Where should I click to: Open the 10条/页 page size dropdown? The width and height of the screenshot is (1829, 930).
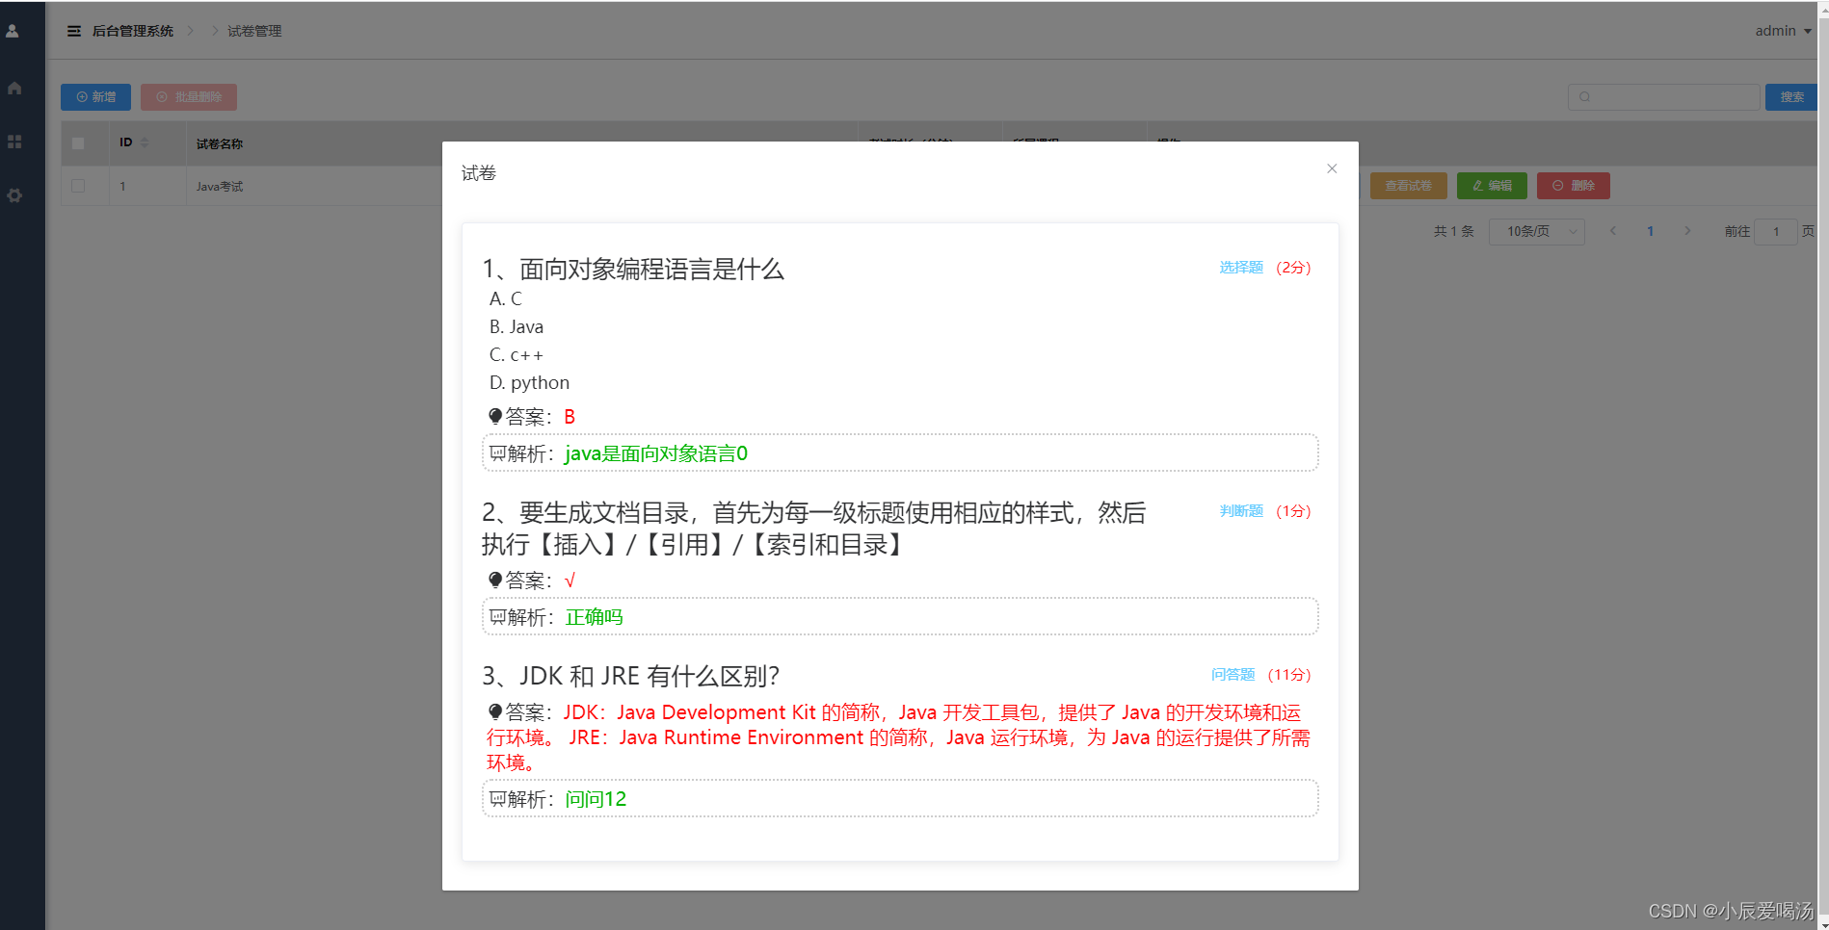click(x=1536, y=231)
